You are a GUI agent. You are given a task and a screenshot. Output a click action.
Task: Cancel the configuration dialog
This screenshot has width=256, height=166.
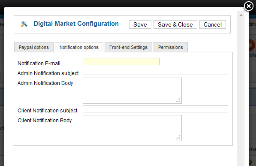[x=213, y=24]
